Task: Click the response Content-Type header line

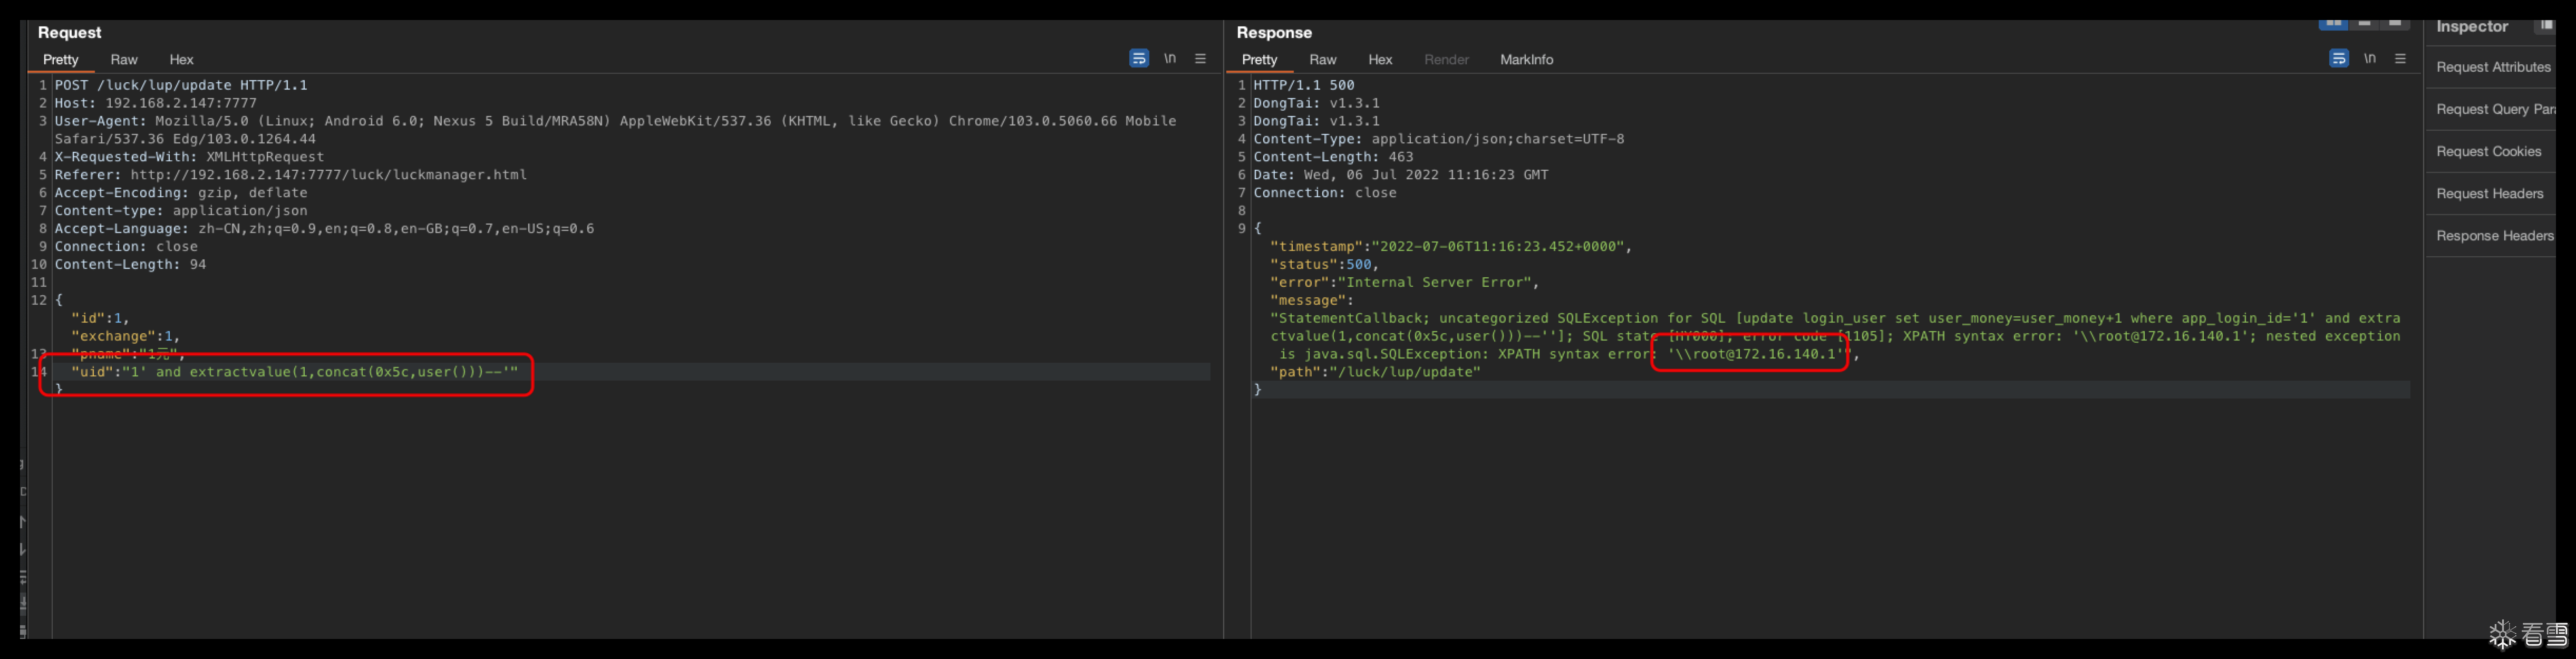Action: coord(1439,139)
